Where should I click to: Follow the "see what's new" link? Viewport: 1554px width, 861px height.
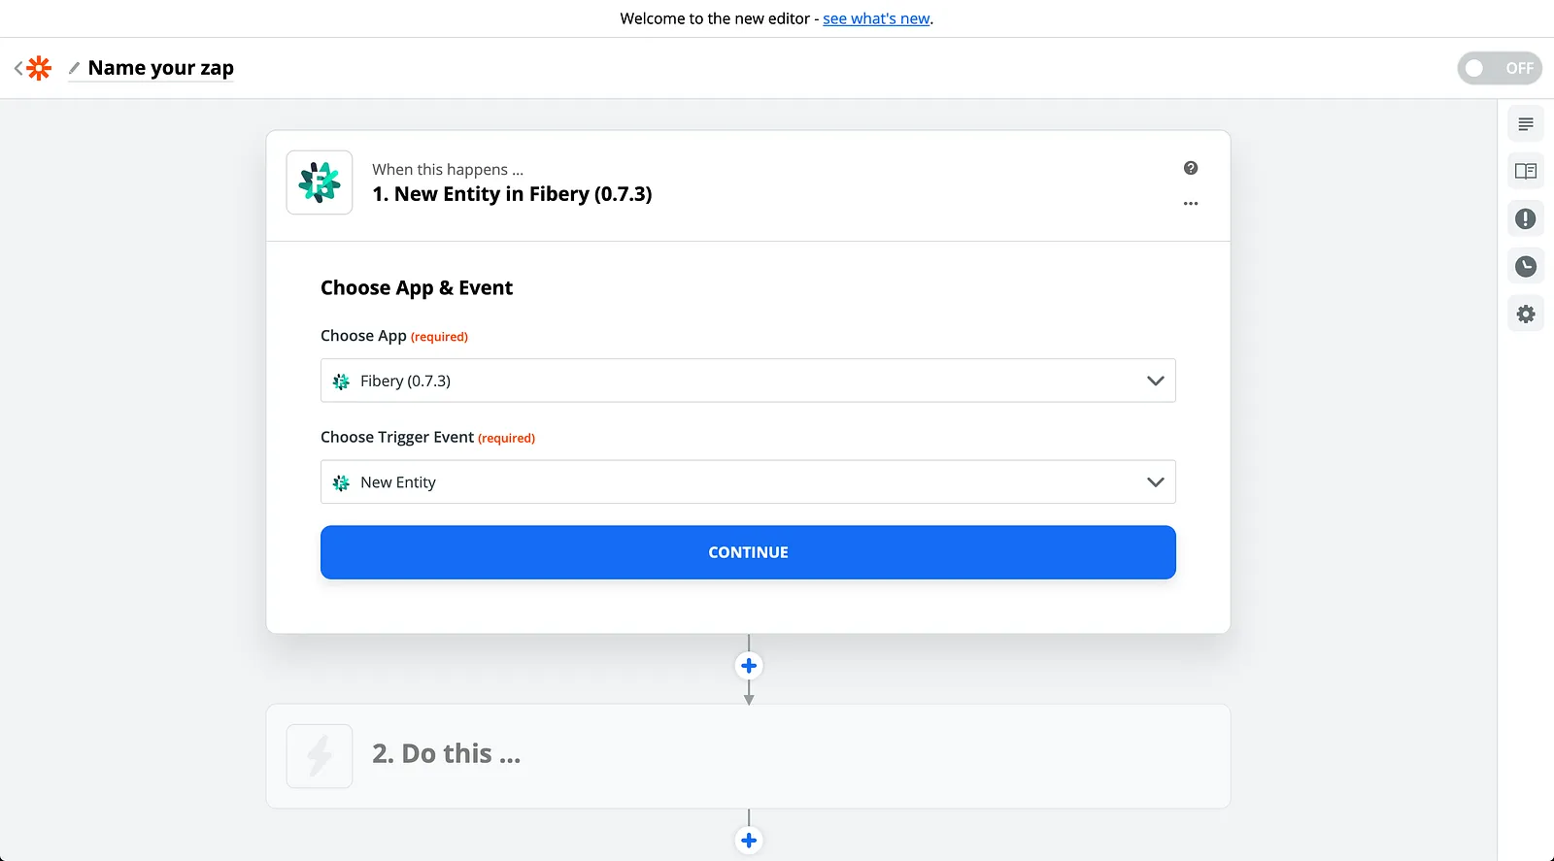876,18
